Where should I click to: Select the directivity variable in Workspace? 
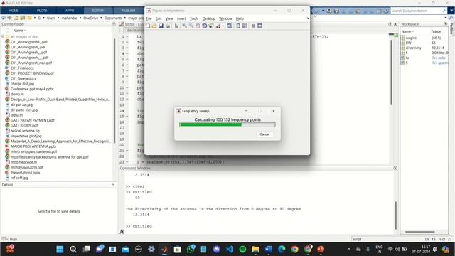413,48
